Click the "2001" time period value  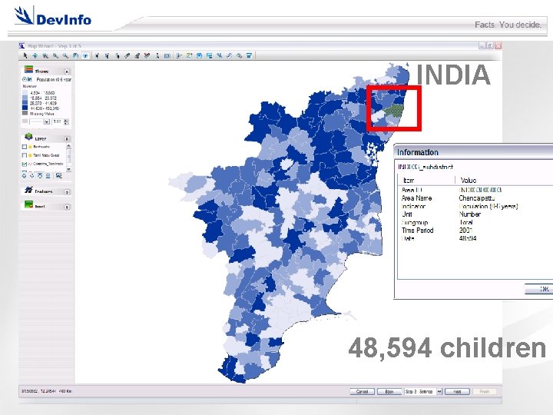[465, 230]
